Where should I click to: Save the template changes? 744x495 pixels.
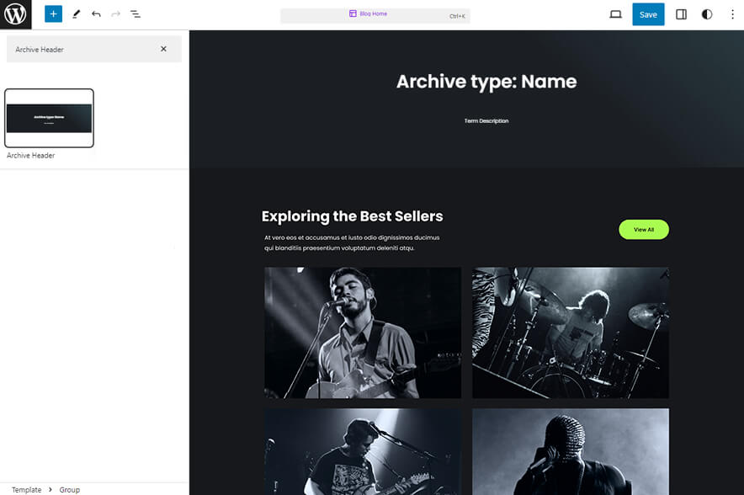pos(648,13)
